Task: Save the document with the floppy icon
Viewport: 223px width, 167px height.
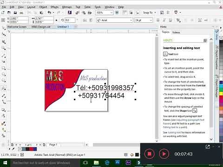Action: tap(15, 13)
